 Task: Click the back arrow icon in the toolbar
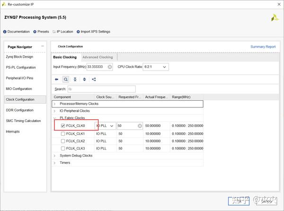click(56, 79)
